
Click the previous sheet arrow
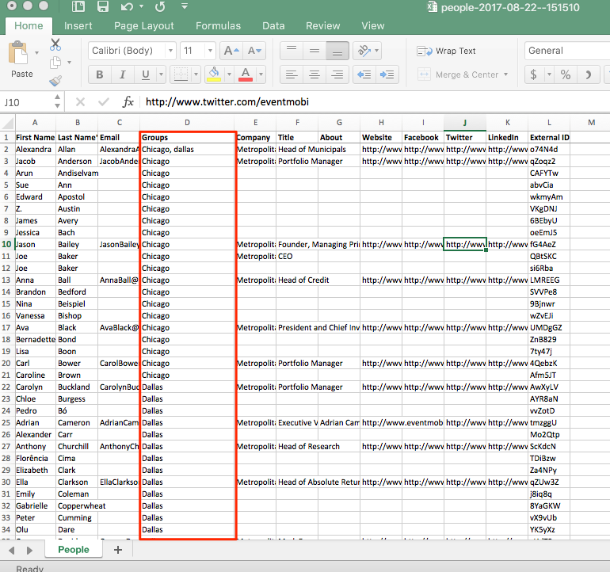pos(12,550)
